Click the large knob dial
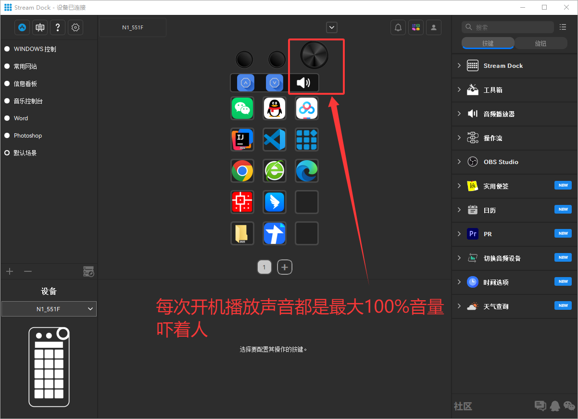 click(314, 55)
